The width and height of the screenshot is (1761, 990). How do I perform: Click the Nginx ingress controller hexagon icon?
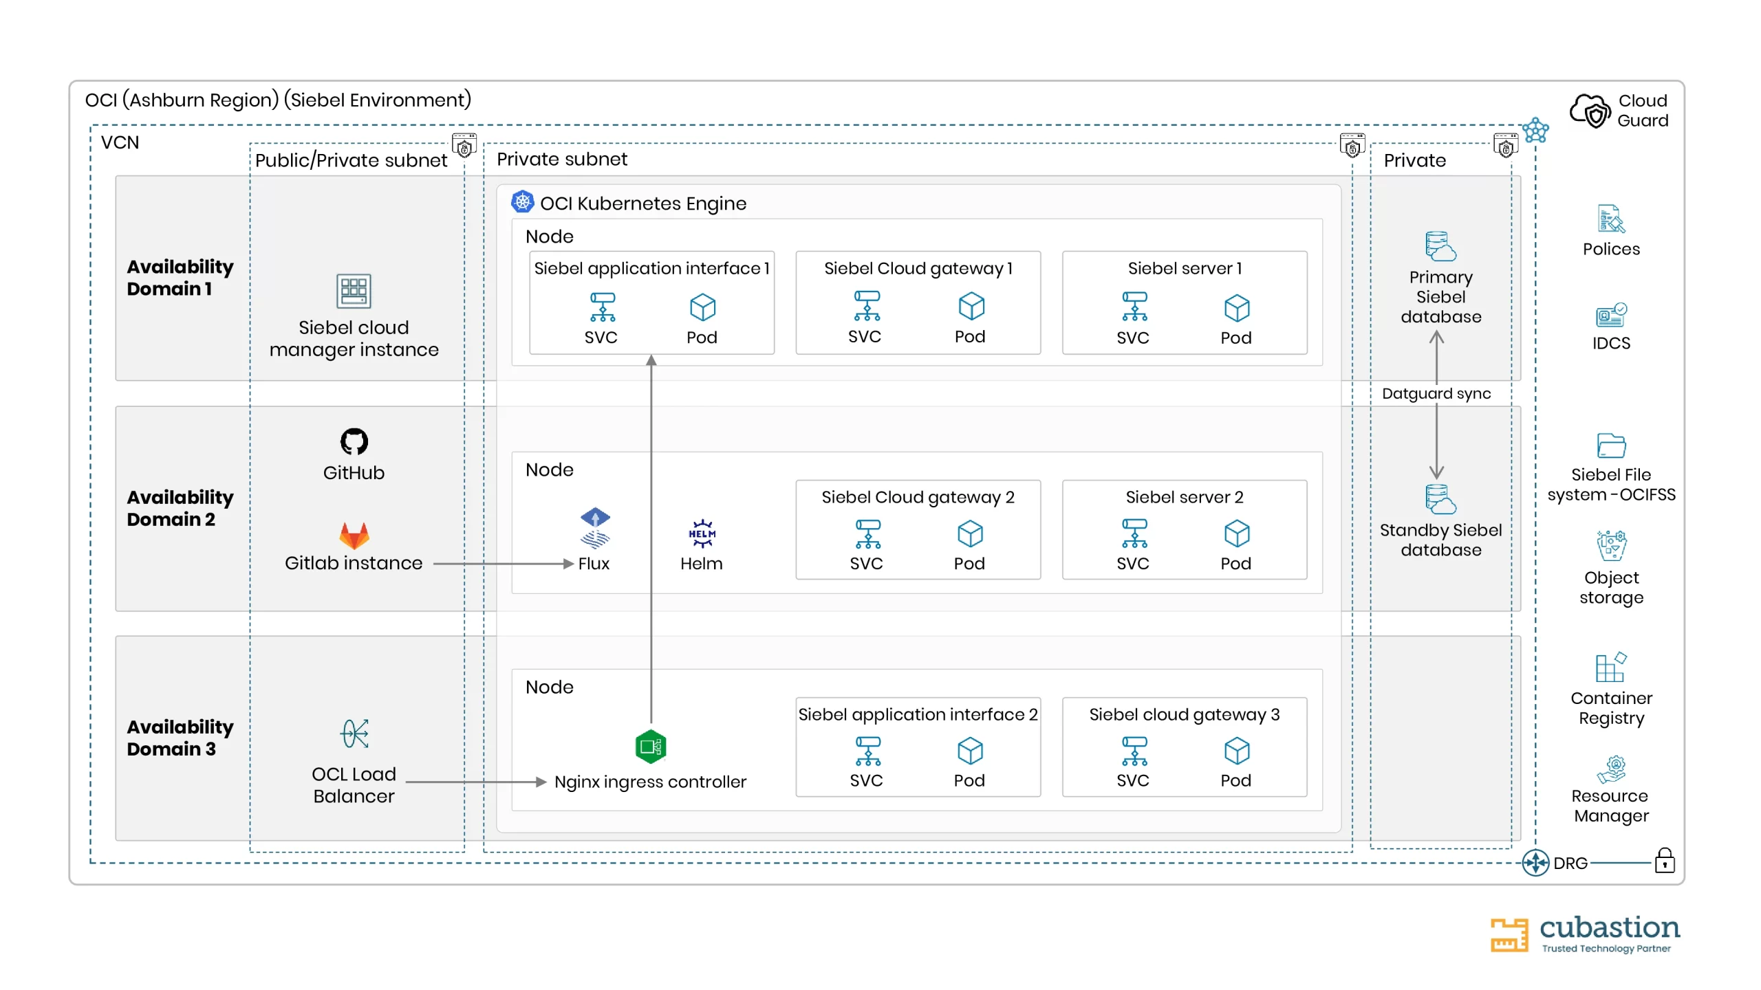pos(650,746)
